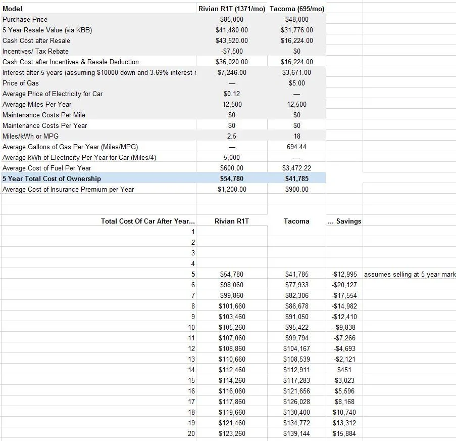Select the 694.44 gallons per year cell
The image size is (456, 441).
pyautogui.click(x=296, y=147)
